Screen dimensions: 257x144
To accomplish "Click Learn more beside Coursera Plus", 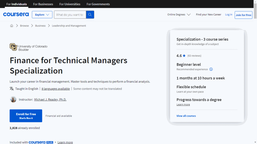I will (x=65, y=142).
